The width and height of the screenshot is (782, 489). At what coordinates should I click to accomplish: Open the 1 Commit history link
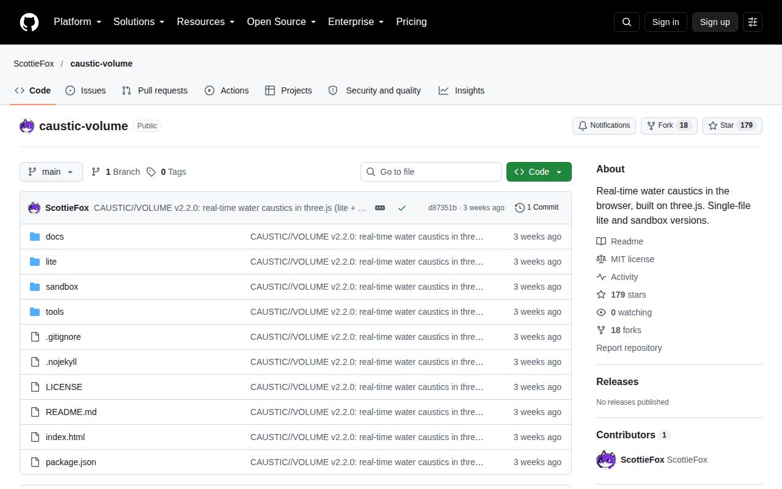(x=536, y=208)
